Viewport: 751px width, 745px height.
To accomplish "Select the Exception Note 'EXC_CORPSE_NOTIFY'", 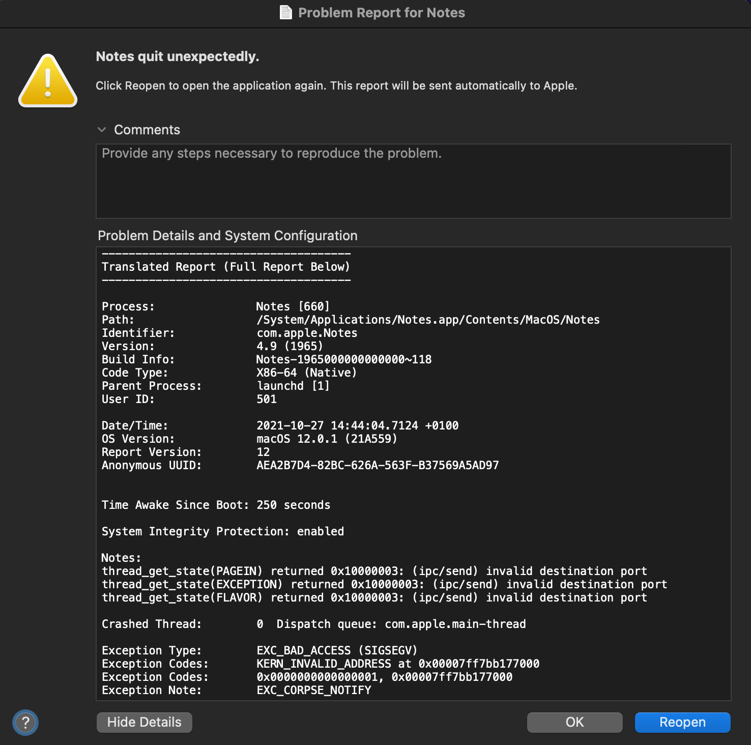I will 314,690.
